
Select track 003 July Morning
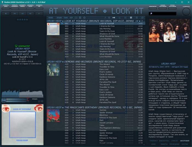tap(103, 28)
